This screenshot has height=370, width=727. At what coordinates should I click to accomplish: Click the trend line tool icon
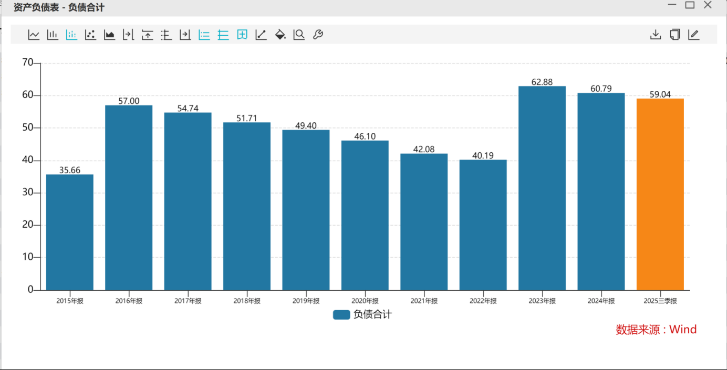261,35
